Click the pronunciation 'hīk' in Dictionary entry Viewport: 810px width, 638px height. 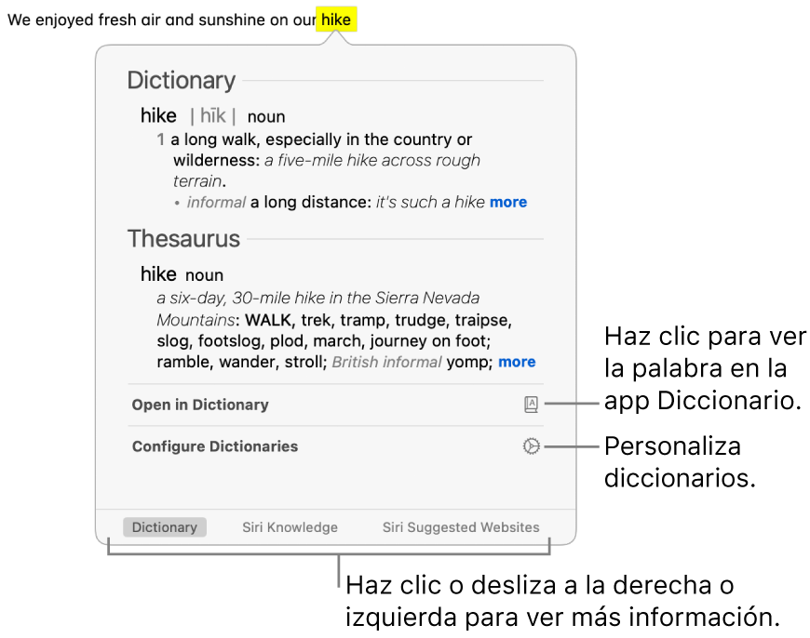click(x=213, y=115)
